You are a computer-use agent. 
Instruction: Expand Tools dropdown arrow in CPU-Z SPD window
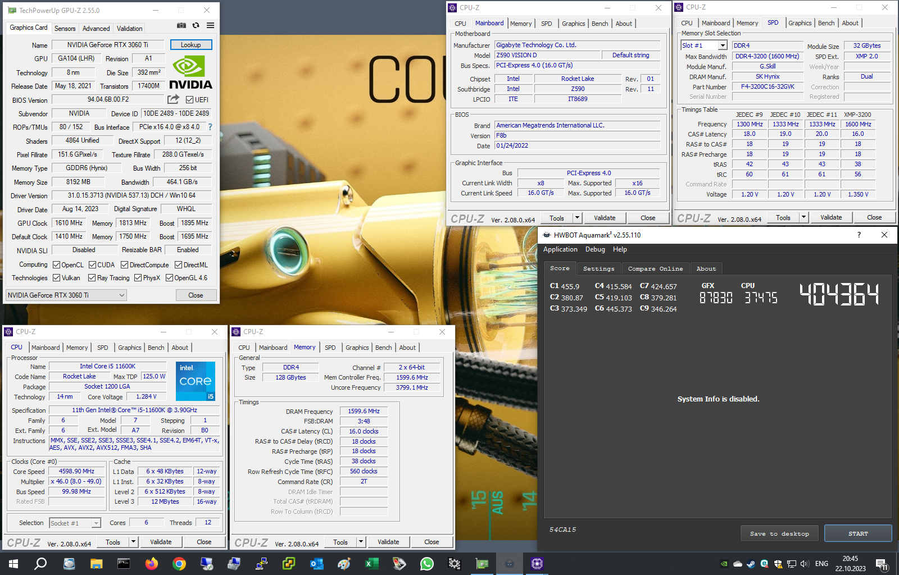pyautogui.click(x=803, y=217)
